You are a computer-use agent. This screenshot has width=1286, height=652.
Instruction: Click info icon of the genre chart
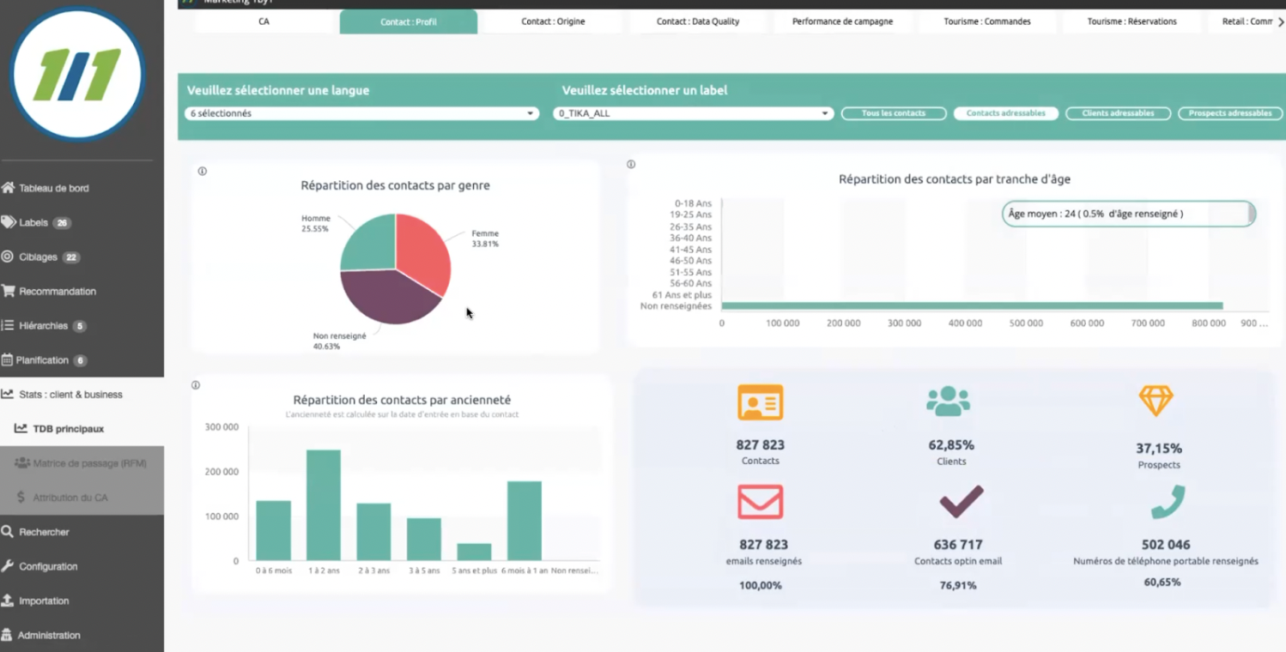tap(203, 171)
